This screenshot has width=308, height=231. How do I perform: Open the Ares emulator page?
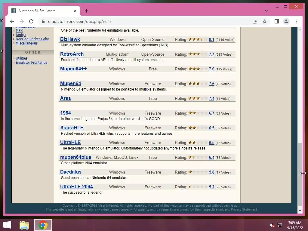coord(65,98)
